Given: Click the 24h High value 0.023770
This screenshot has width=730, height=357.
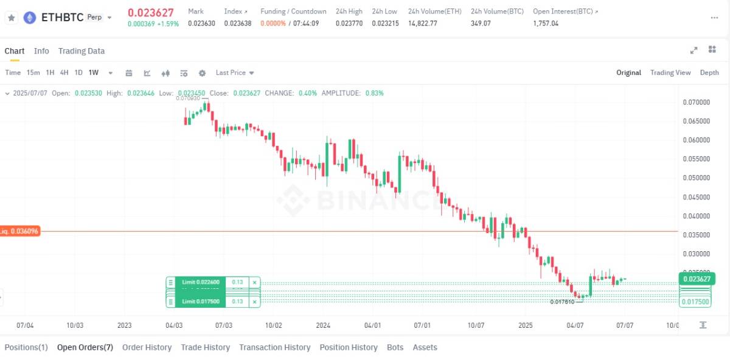Looking at the screenshot, I should pyautogui.click(x=349, y=23).
